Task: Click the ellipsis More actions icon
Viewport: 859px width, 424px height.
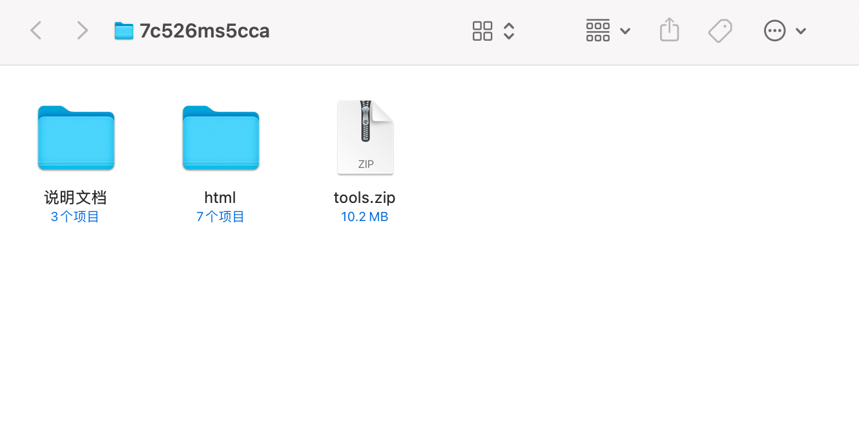Action: point(774,30)
